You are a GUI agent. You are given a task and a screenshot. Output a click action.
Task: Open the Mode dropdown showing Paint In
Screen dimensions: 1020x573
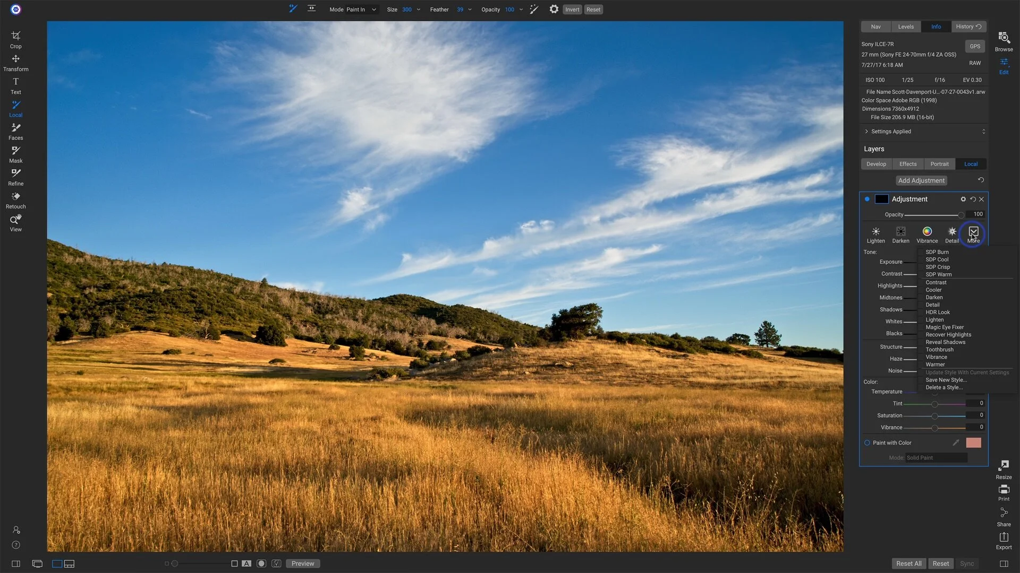(x=360, y=9)
